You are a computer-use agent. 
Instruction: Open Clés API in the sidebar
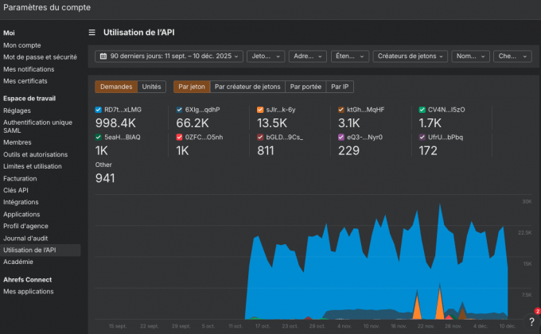pyautogui.click(x=16, y=190)
